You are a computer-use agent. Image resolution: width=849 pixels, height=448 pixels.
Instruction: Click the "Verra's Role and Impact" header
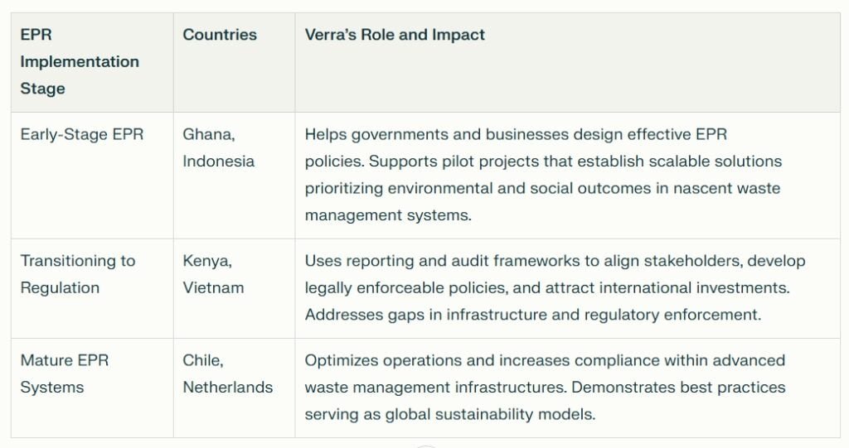point(395,35)
